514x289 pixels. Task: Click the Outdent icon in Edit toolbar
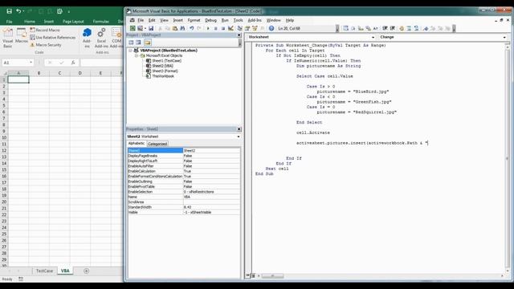(x=393, y=29)
